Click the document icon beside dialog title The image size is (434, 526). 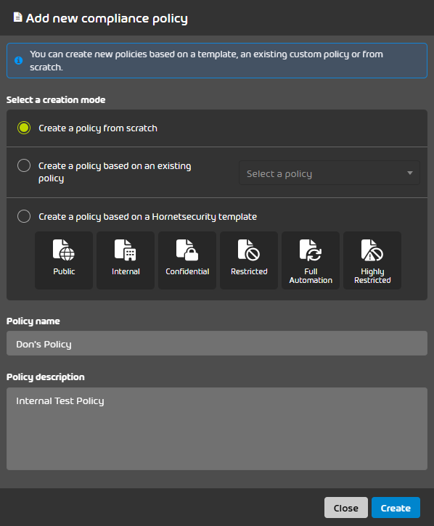pos(17,17)
